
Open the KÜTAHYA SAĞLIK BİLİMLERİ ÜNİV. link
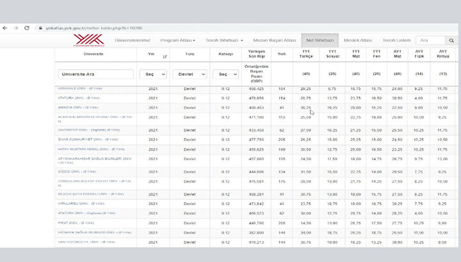click(x=95, y=233)
